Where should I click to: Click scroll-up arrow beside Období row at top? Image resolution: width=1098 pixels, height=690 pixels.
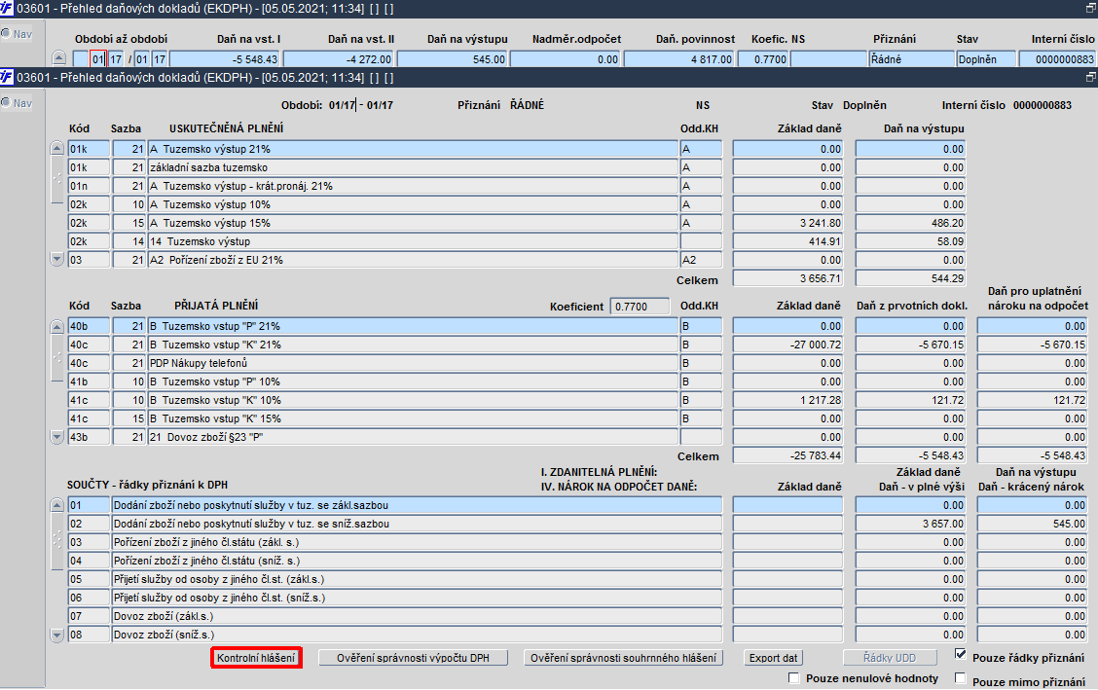click(59, 58)
